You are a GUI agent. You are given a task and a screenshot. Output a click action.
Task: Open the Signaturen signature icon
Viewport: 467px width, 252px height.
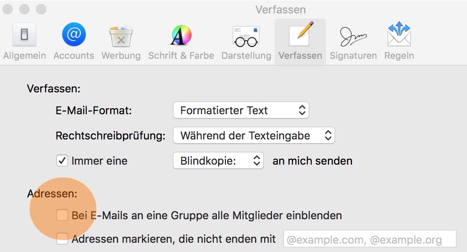353,37
